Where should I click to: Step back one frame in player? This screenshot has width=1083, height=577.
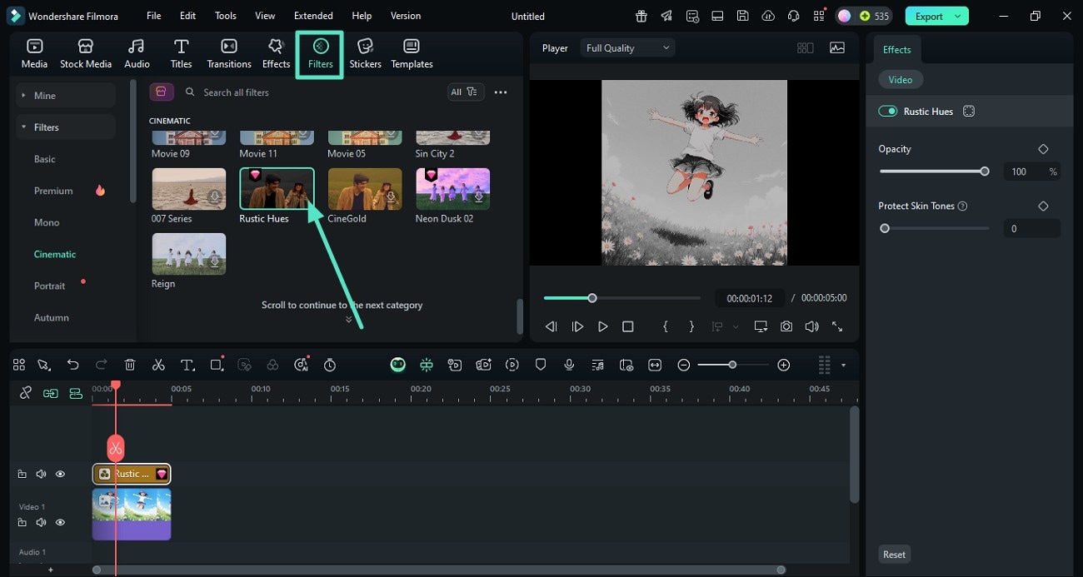(x=551, y=327)
